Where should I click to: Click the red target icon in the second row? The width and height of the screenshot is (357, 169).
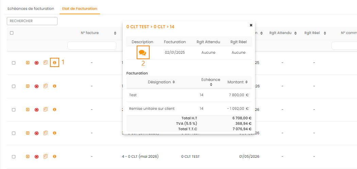tap(36, 86)
